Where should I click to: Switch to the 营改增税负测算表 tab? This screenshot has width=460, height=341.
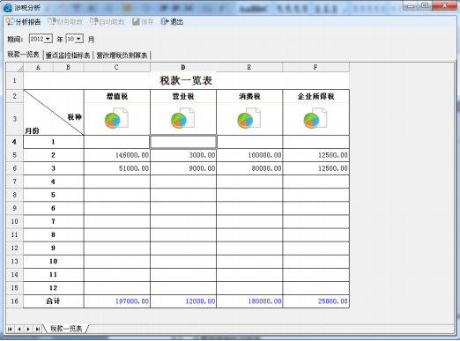(122, 56)
